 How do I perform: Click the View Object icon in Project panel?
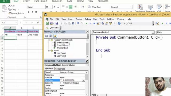click(50, 36)
